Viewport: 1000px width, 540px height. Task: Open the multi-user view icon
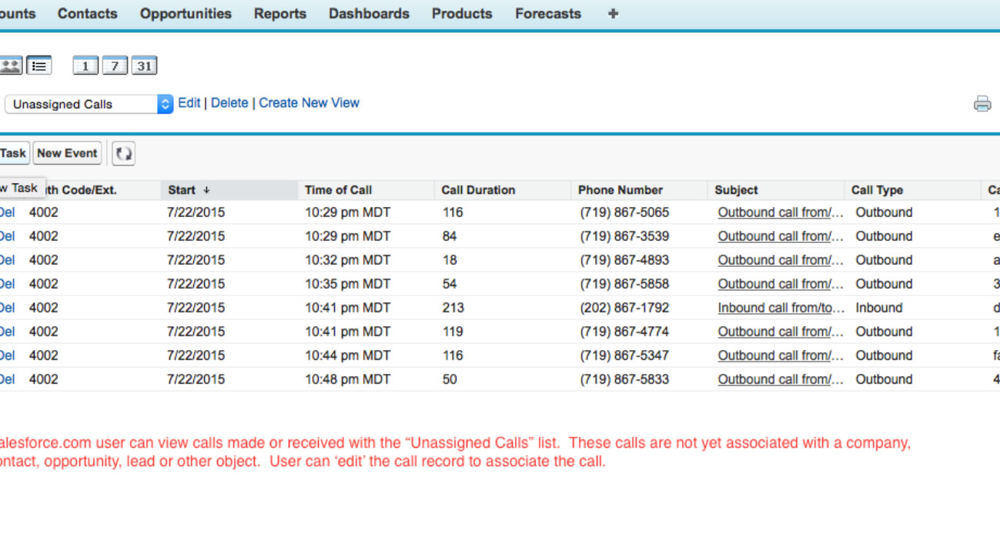coord(11,65)
